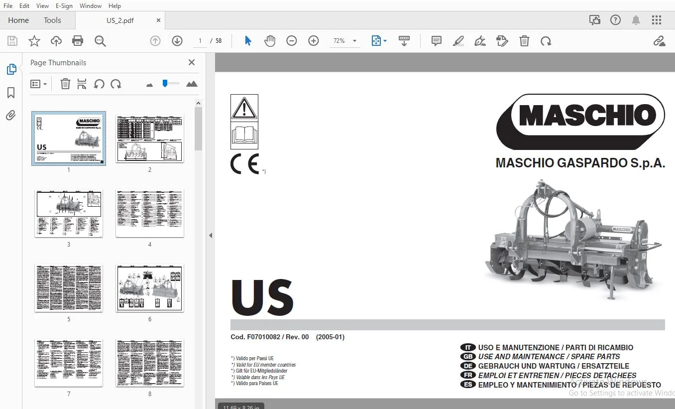Viewport: 675px width, 409px height.
Task: Close the Page Thumbnails panel
Action: [192, 62]
